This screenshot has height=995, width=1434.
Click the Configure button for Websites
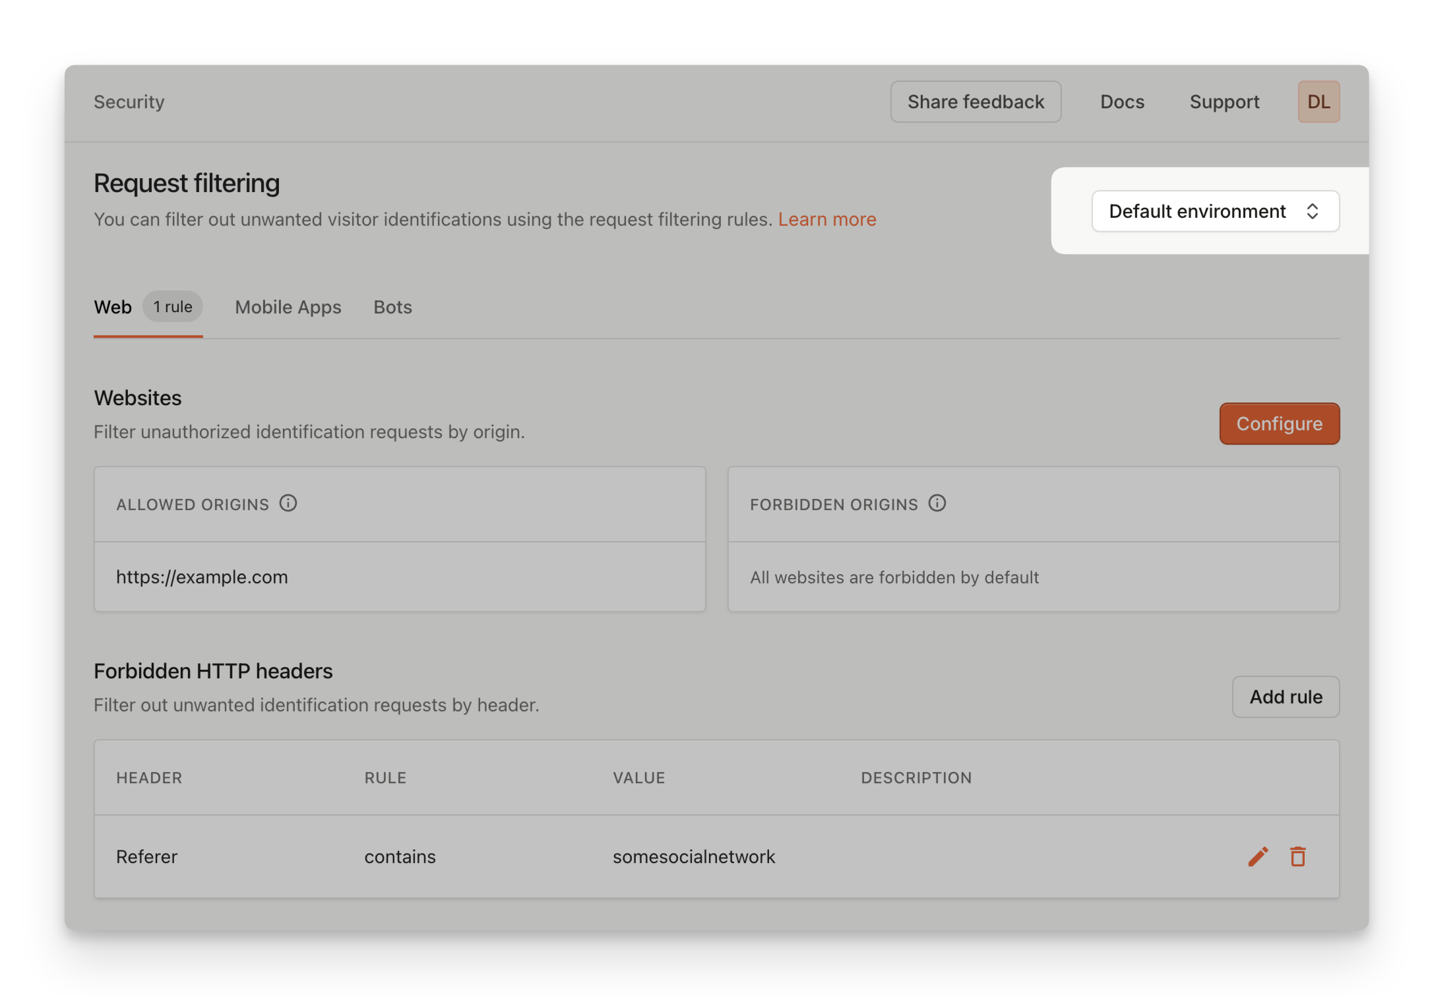1278,424
